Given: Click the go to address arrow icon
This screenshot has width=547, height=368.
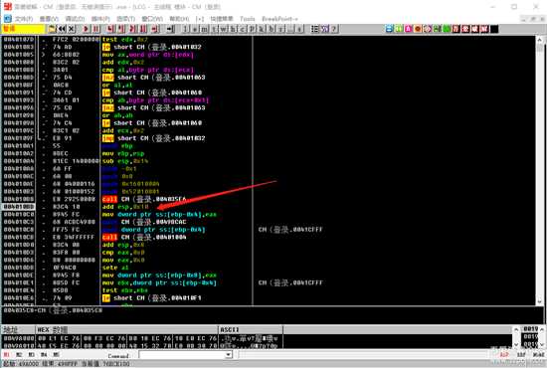Looking at the screenshot, I should pos(171,29).
